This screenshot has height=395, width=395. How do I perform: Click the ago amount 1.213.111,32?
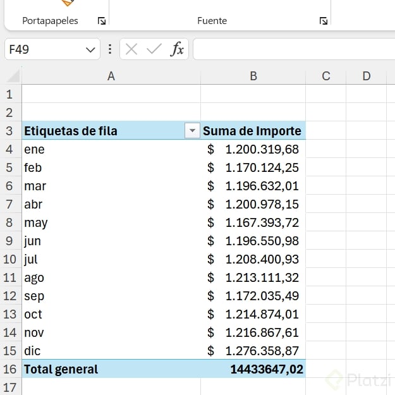261,277
